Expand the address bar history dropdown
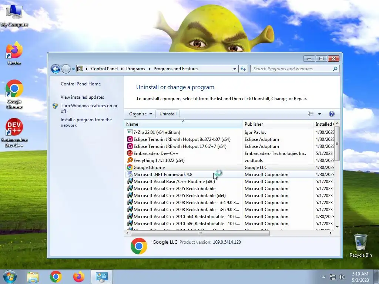This screenshot has width=379, height=284. point(235,69)
